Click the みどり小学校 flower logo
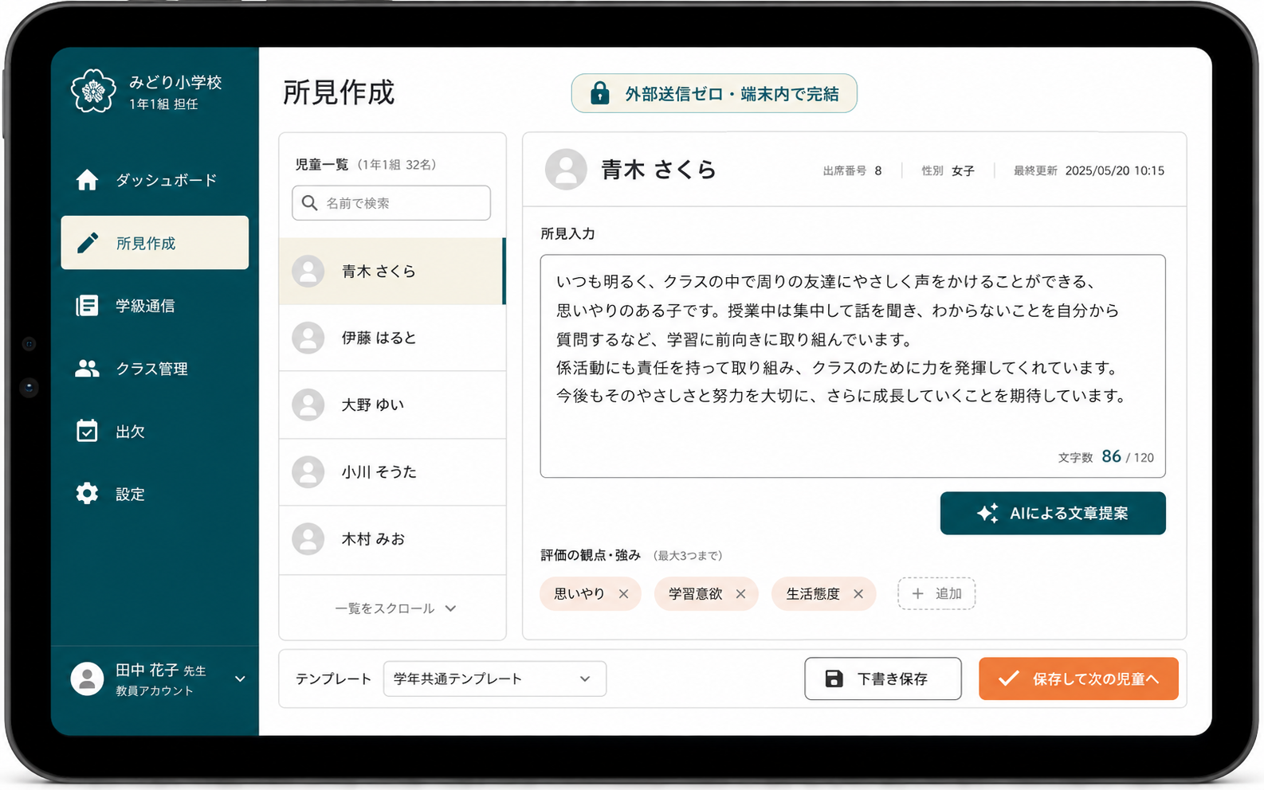The height and width of the screenshot is (790, 1264). (x=93, y=90)
